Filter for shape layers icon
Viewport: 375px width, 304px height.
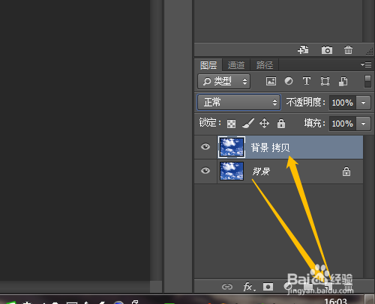point(325,81)
